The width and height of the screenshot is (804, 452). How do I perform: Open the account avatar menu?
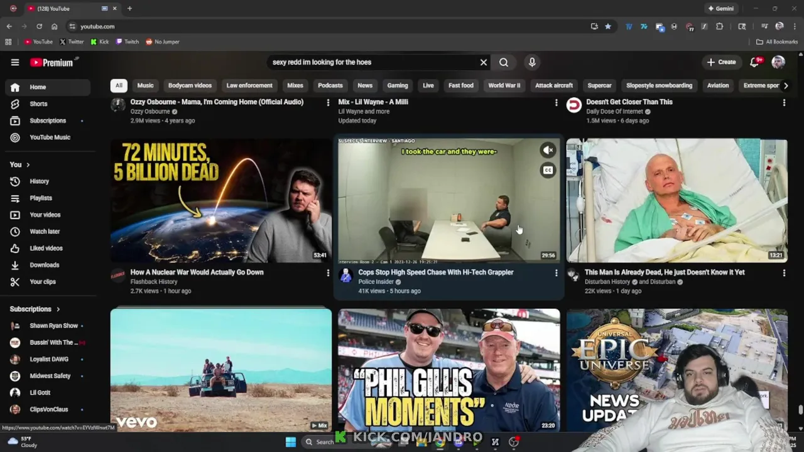(x=778, y=62)
